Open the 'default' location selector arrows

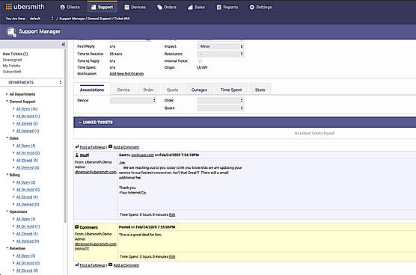coord(52,19)
